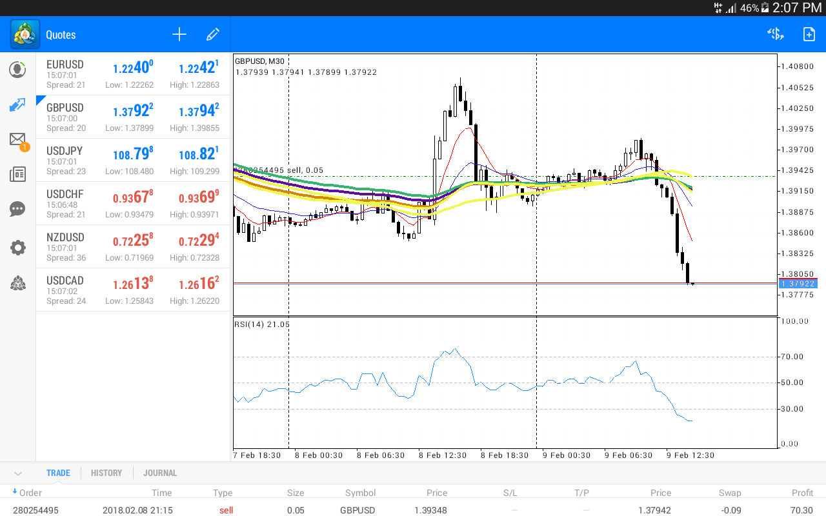
Task: Select the EURUSD quote row
Action: pos(133,74)
